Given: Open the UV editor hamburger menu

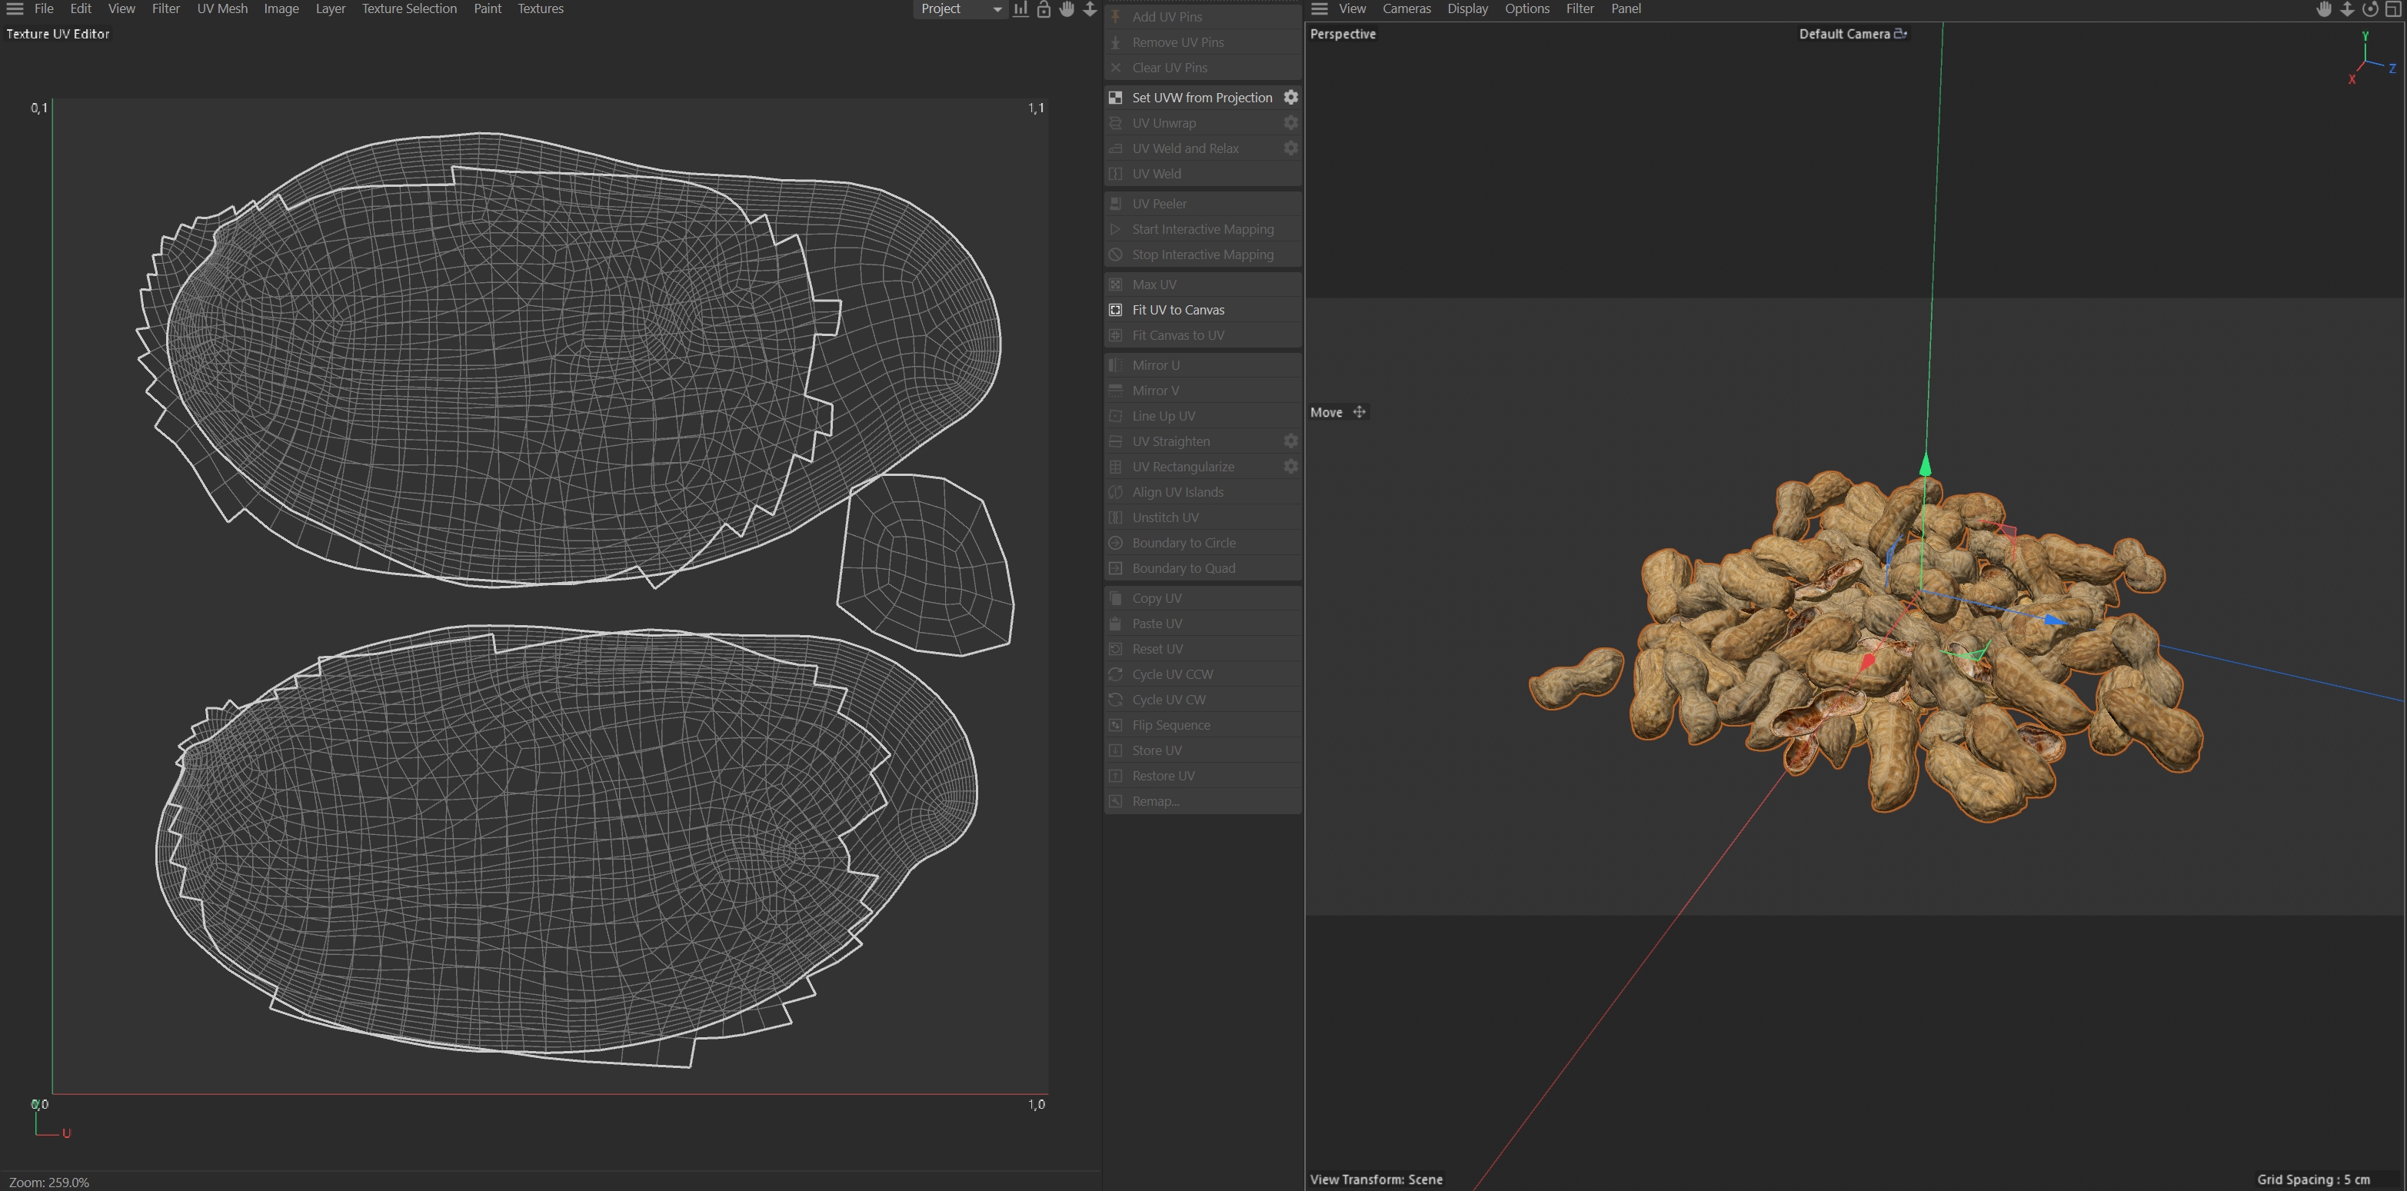Looking at the screenshot, I should 15,8.
